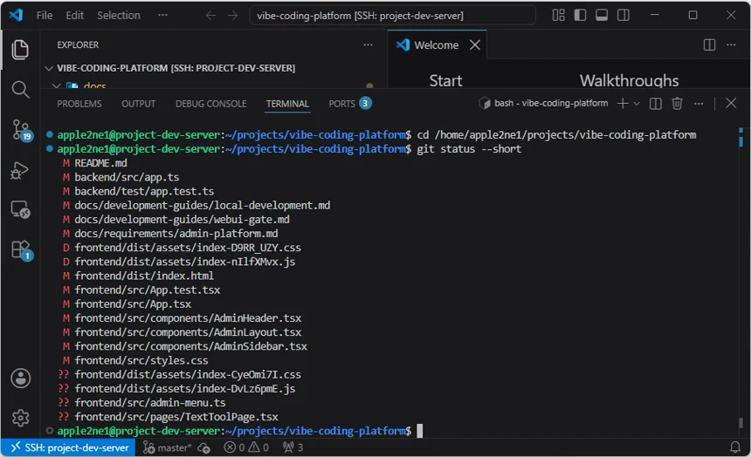The width and height of the screenshot is (751, 457).
Task: Open the Extensions view icon
Action: click(x=21, y=249)
